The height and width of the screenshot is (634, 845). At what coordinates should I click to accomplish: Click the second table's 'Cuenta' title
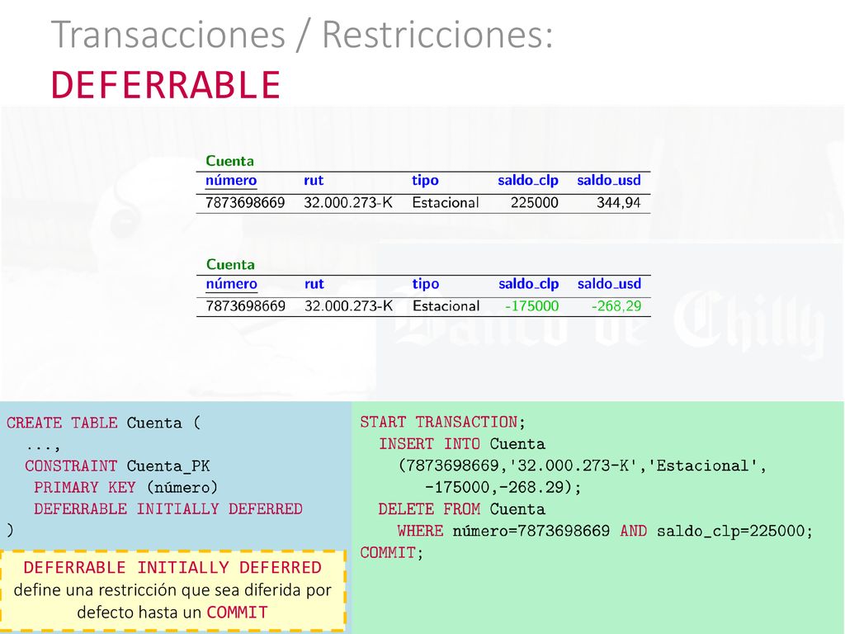(230, 264)
